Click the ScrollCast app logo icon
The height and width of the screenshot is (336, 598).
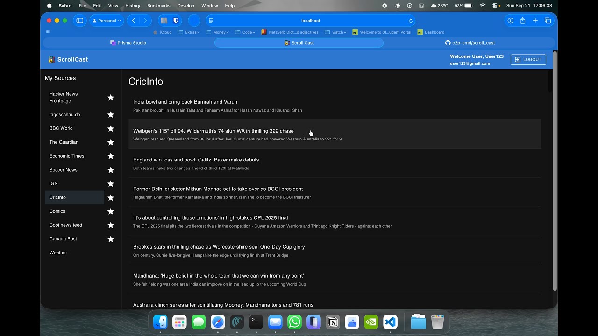coord(51,59)
